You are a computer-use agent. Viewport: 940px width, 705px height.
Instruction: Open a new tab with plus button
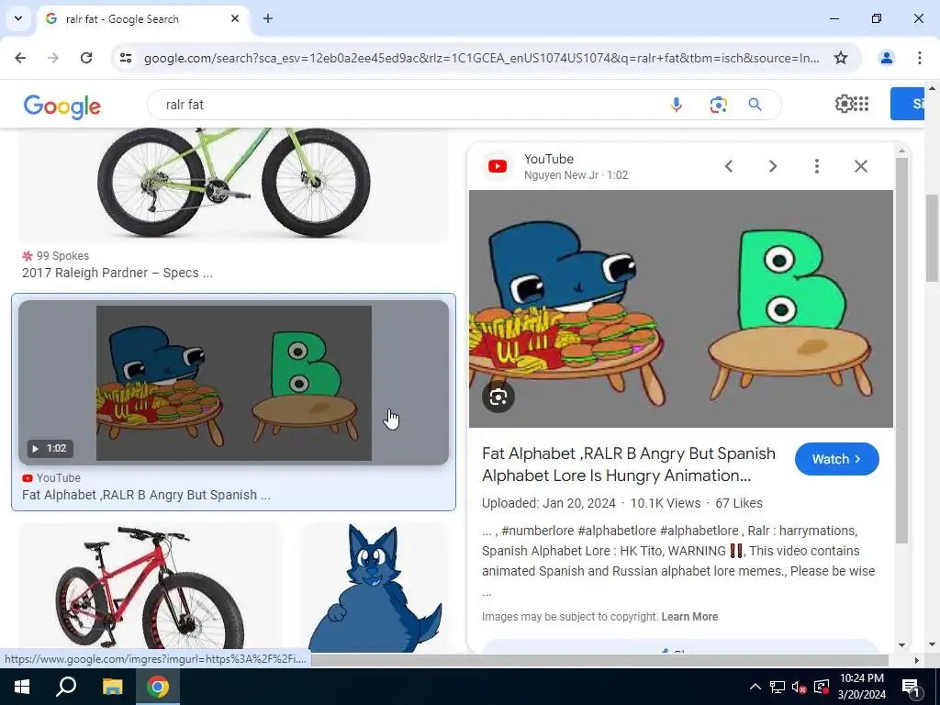tap(268, 18)
